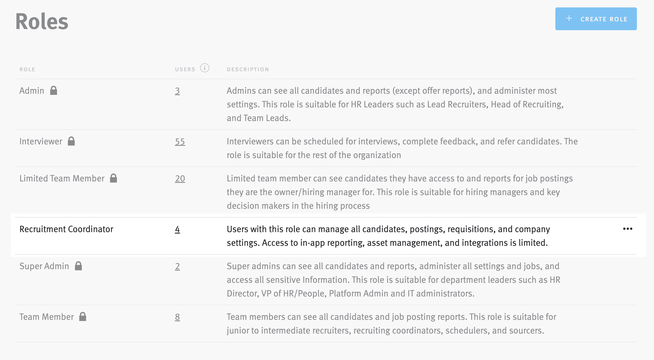View the 8 users under Team Member

pos(177,316)
